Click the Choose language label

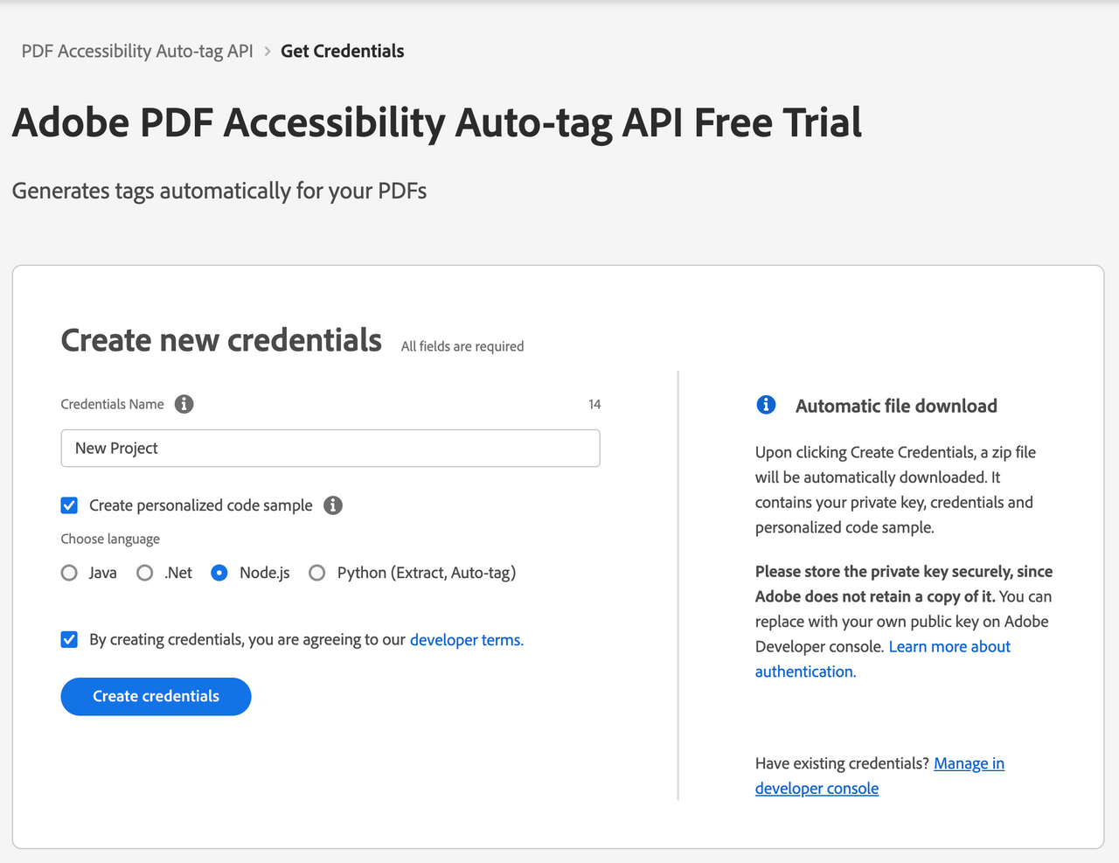coord(110,539)
